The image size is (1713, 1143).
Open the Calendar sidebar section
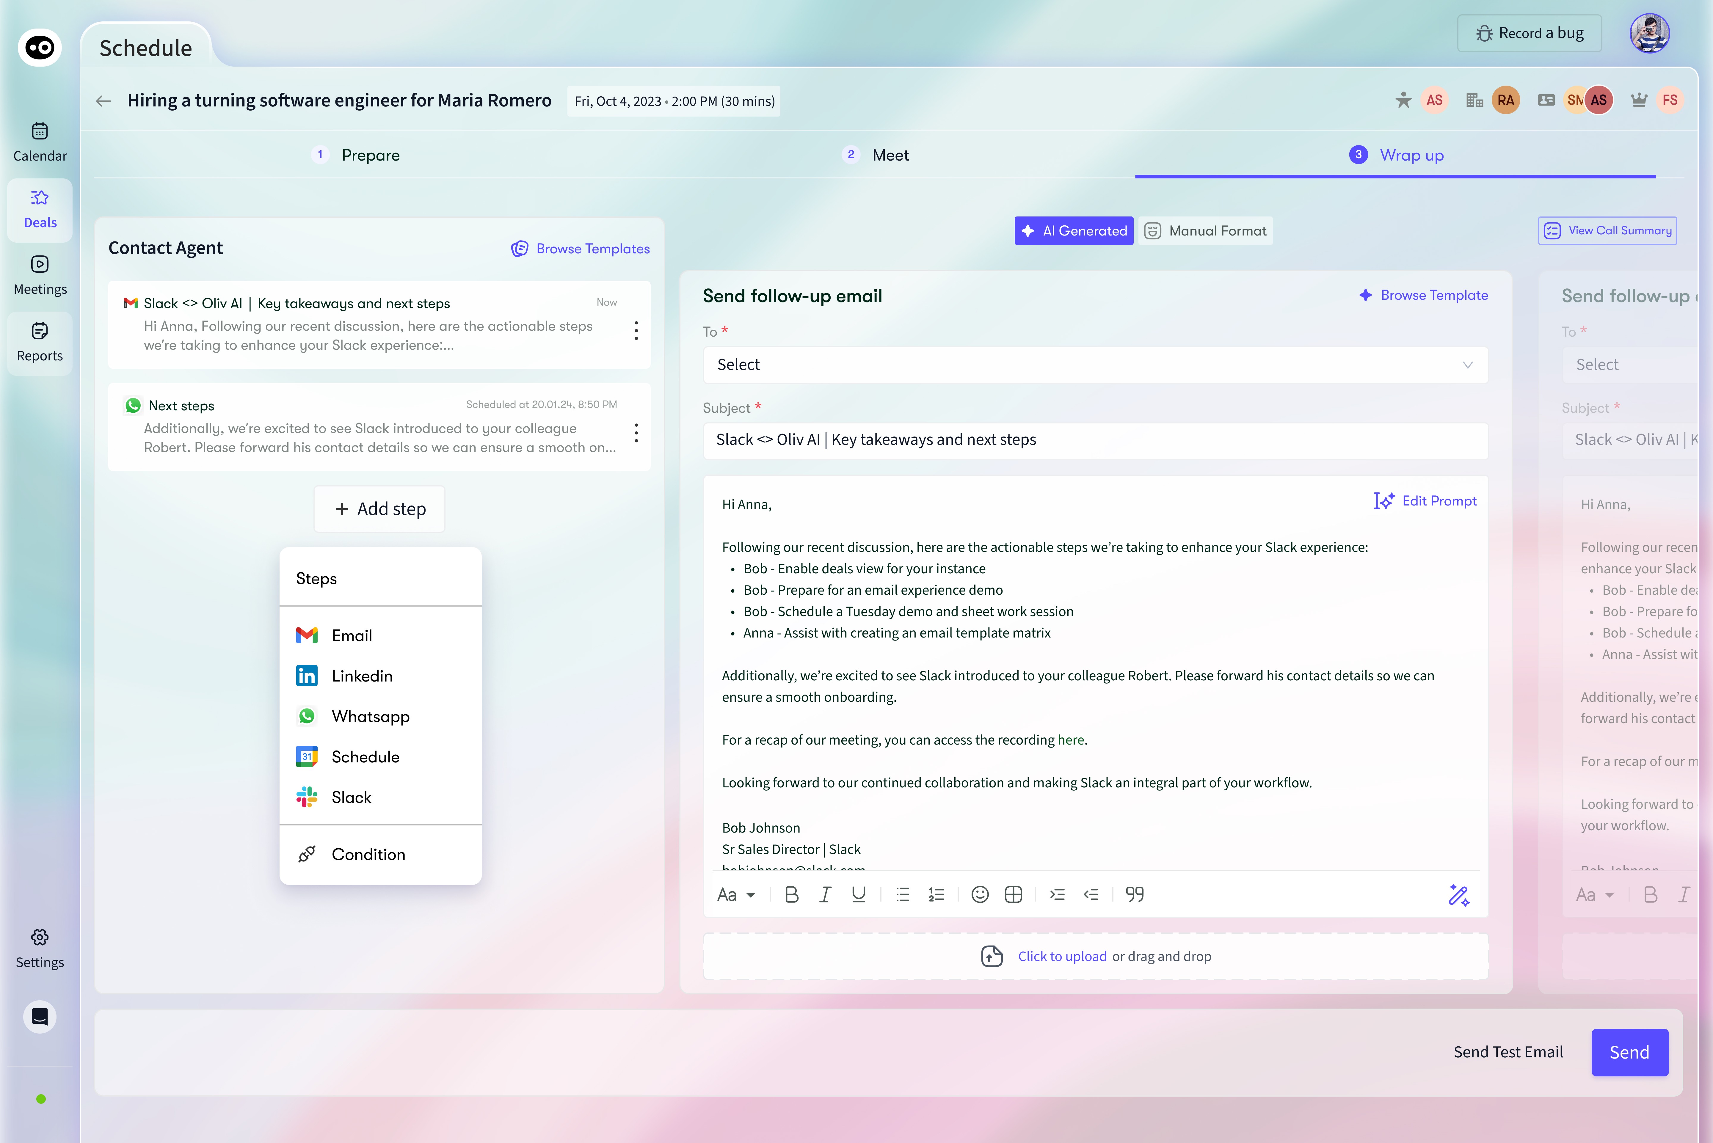[40, 142]
